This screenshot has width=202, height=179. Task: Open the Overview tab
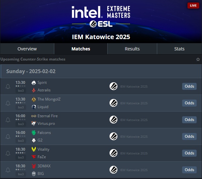click(27, 49)
